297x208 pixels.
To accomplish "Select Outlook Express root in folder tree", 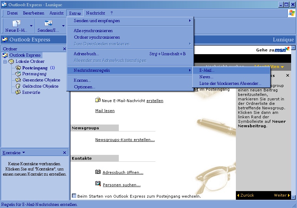I will click(25, 55).
